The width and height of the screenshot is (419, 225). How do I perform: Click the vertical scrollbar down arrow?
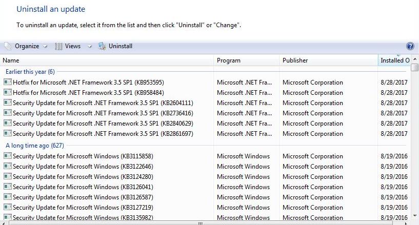pos(415,215)
